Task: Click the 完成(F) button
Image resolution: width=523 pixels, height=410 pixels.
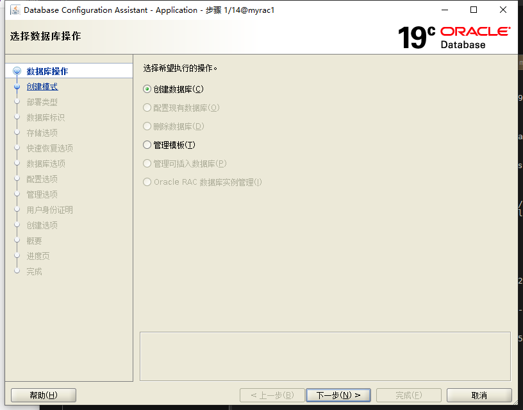Action: point(409,395)
